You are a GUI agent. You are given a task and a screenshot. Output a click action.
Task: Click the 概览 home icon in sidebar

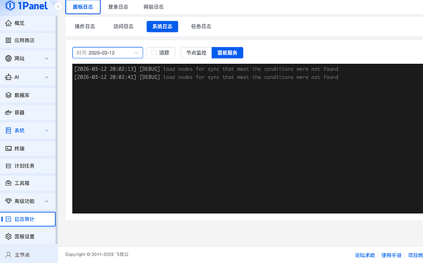(8, 23)
